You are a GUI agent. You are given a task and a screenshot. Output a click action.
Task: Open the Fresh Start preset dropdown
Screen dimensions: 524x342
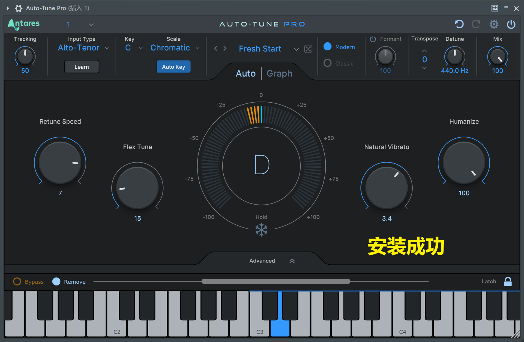tap(268, 49)
